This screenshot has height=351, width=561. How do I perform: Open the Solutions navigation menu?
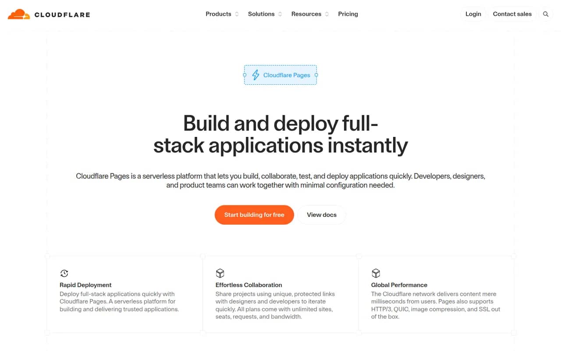click(265, 14)
